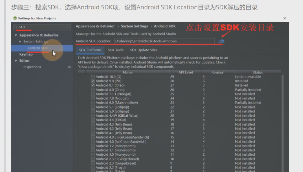The width and height of the screenshot is (303, 172).
Task: Check the Android 4.0.3 (IceCreamSandwich) checkbox
Action: pos(93,137)
